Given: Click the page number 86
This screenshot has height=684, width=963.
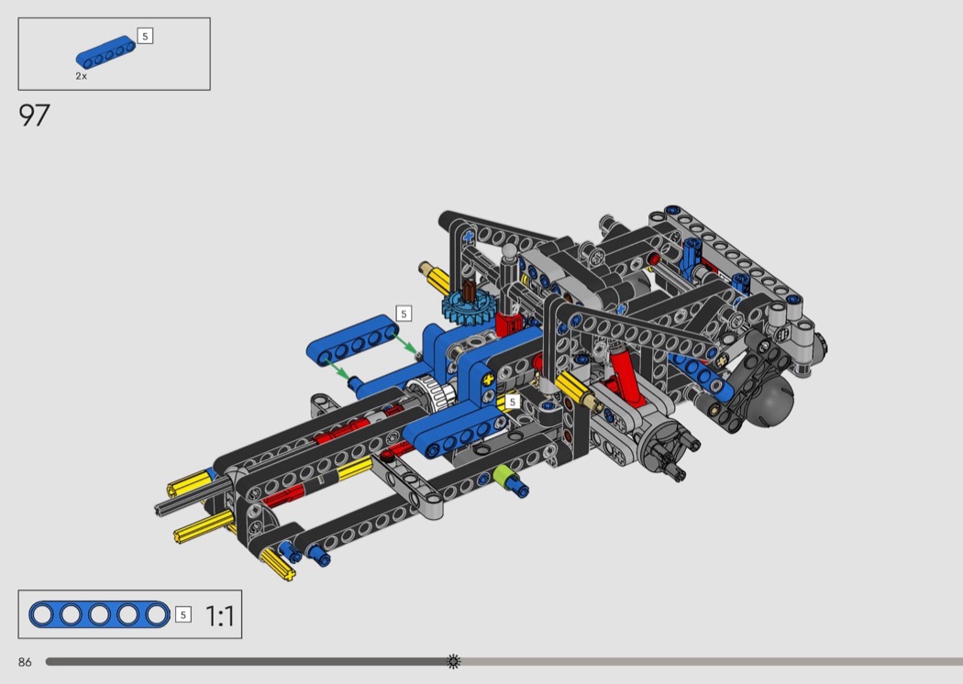Looking at the screenshot, I should pyautogui.click(x=25, y=662).
